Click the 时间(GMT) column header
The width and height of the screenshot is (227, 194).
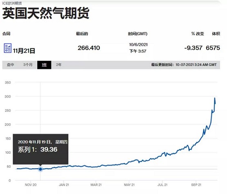pos(137,34)
